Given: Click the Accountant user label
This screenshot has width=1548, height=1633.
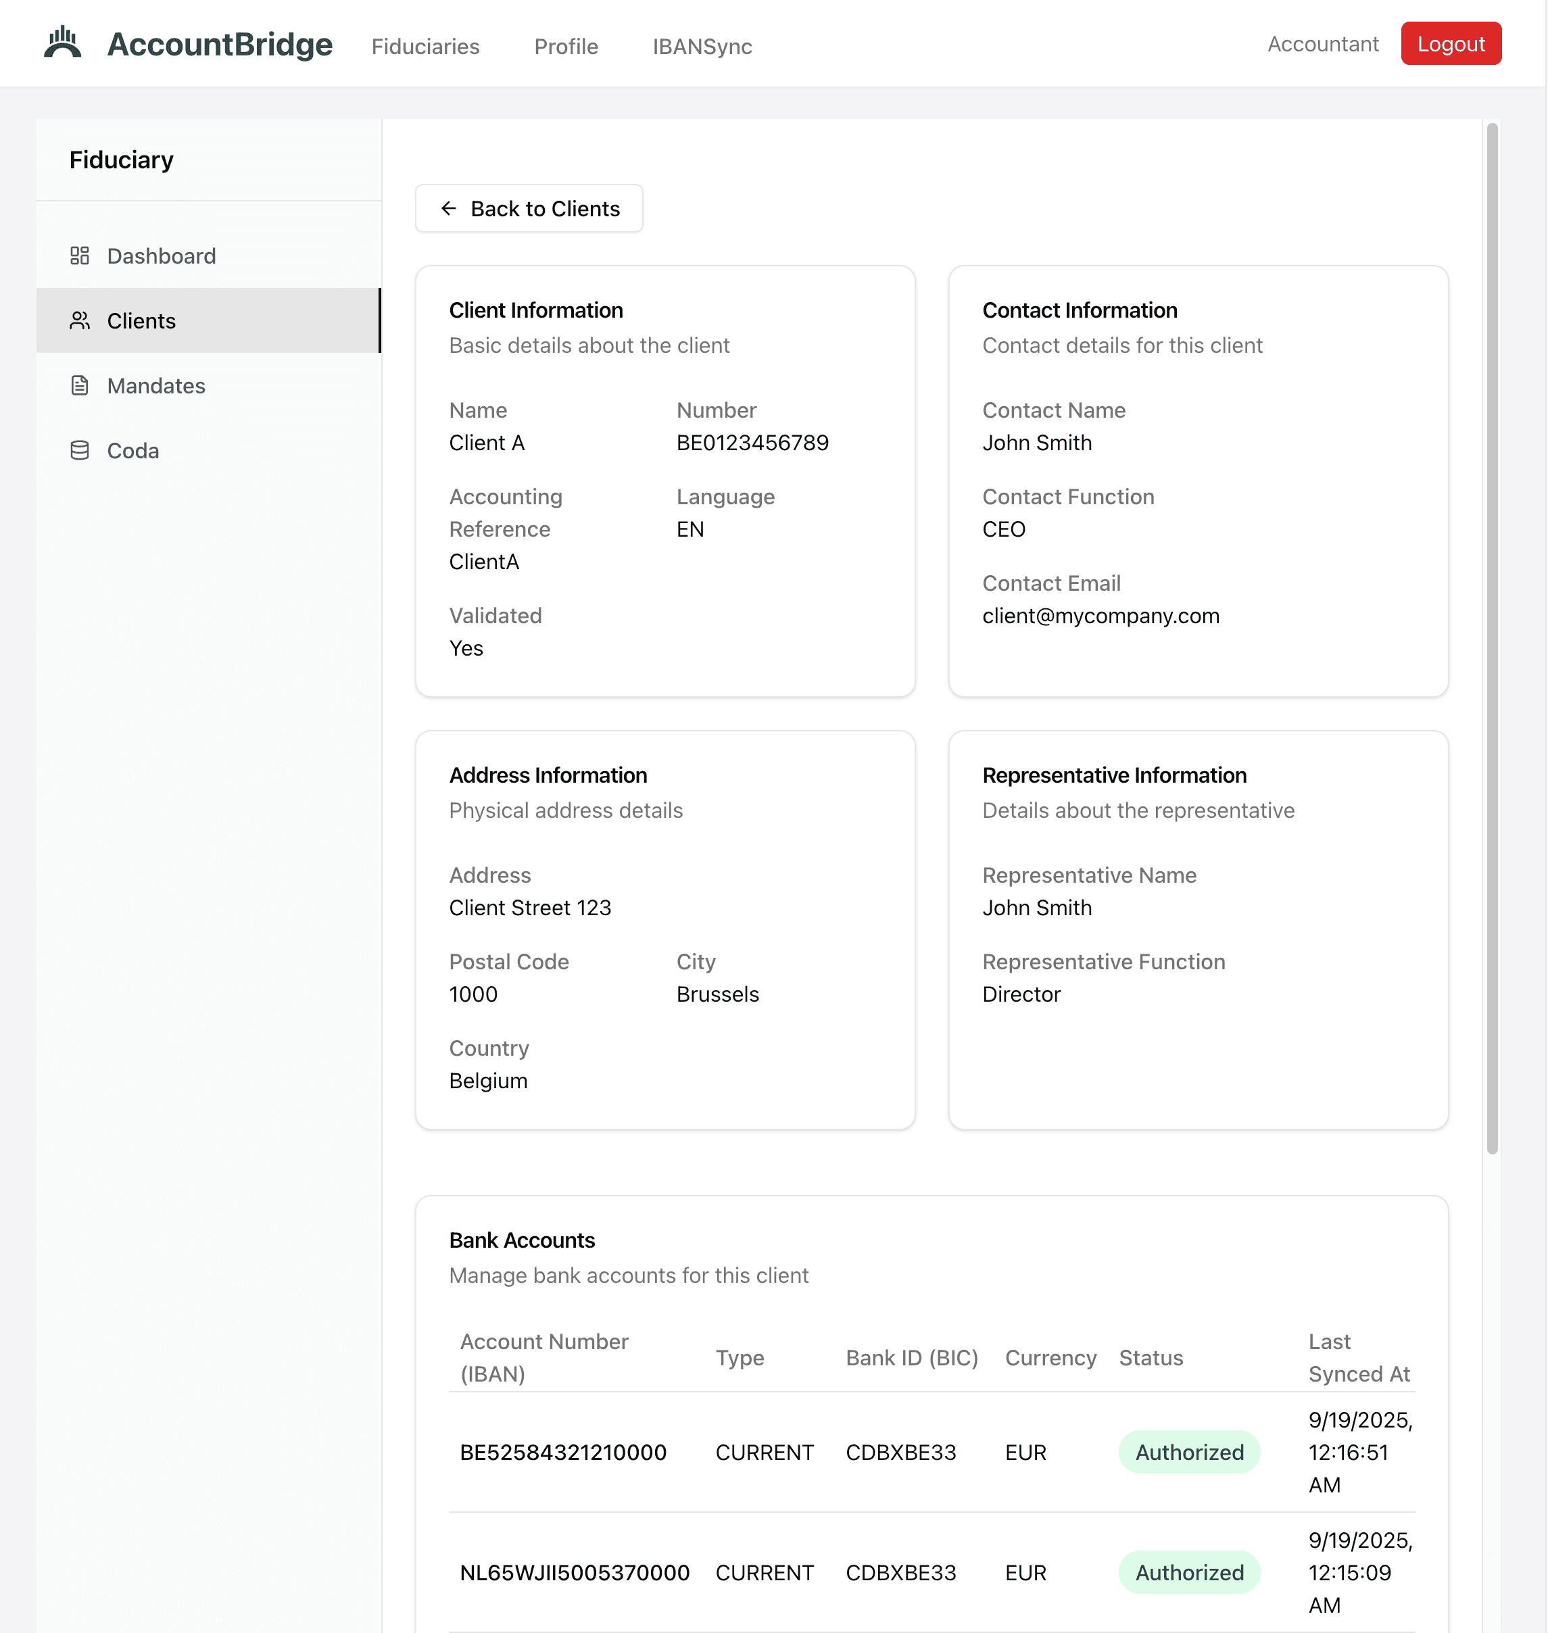Looking at the screenshot, I should pos(1323,45).
